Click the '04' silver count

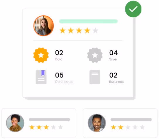(114, 53)
